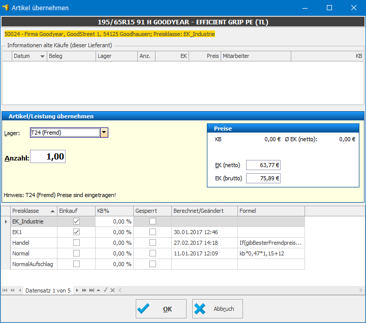The height and width of the screenshot is (323, 366).
Task: Click the Einkauf column header
Action: pyautogui.click(x=76, y=211)
